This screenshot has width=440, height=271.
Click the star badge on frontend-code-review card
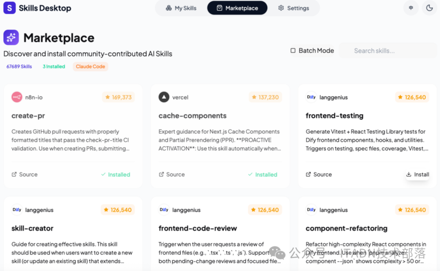click(265, 210)
